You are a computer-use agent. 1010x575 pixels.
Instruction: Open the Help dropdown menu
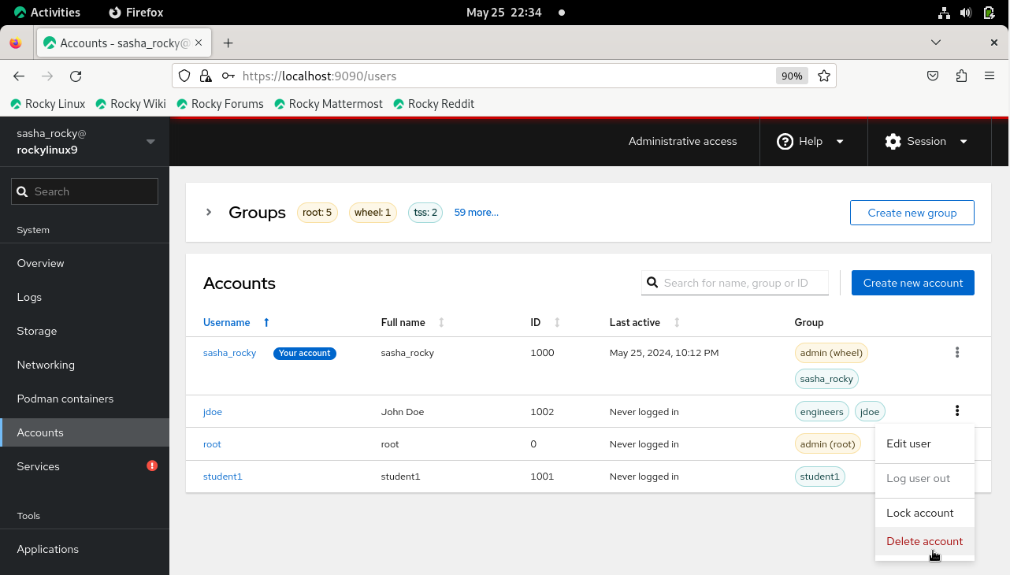(x=810, y=142)
